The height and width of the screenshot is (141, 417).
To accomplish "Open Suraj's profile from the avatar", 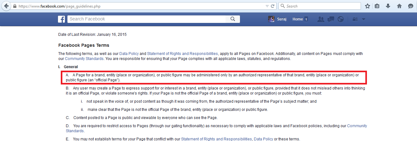I will coord(271,19).
